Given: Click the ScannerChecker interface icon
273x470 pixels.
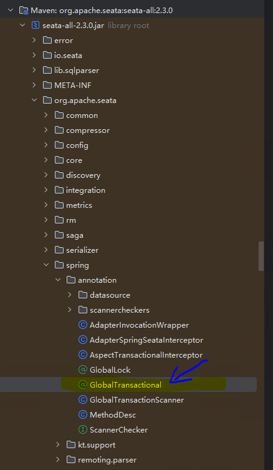Looking at the screenshot, I should (83, 430).
